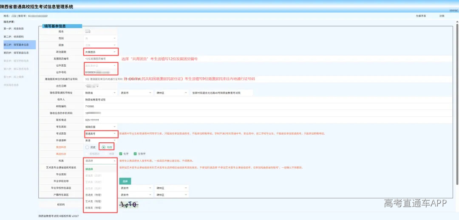Click the green 选择 button

125,181
